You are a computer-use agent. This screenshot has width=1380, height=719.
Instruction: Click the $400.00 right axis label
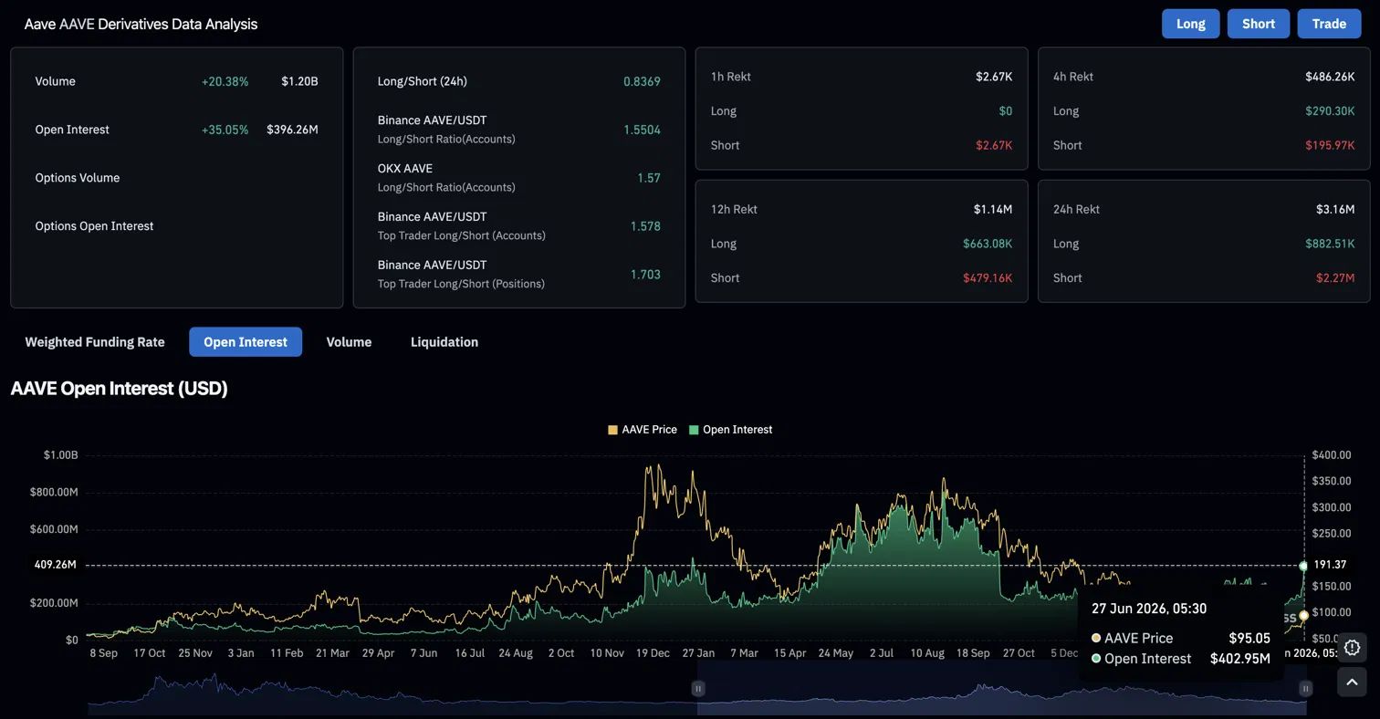1332,454
